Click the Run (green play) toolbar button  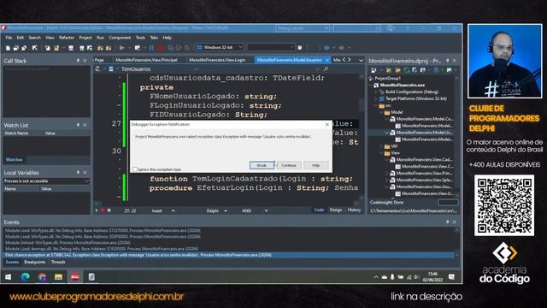point(122,48)
